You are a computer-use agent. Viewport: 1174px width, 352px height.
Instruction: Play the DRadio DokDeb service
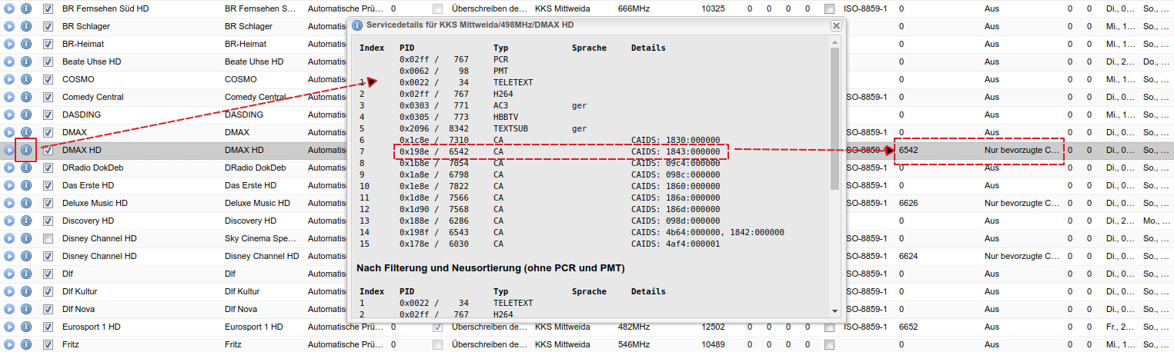pos(9,168)
